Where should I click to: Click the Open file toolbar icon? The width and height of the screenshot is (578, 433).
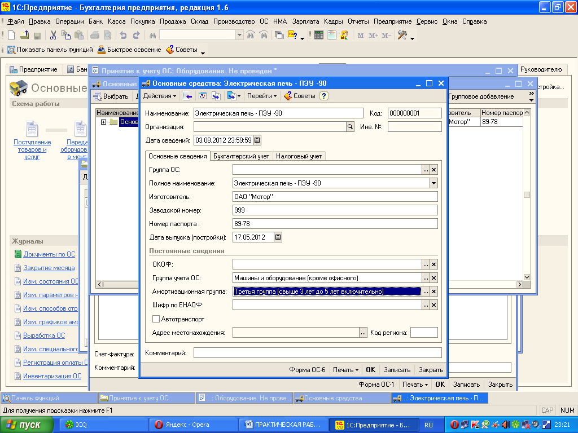click(x=24, y=36)
